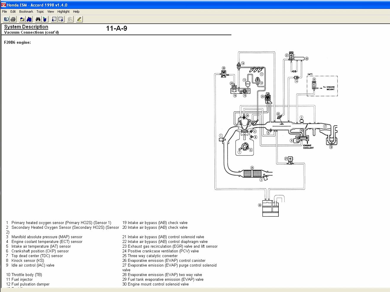This screenshot has width=390, height=292.
Task: Open the Highlight menu
Action: point(63,12)
